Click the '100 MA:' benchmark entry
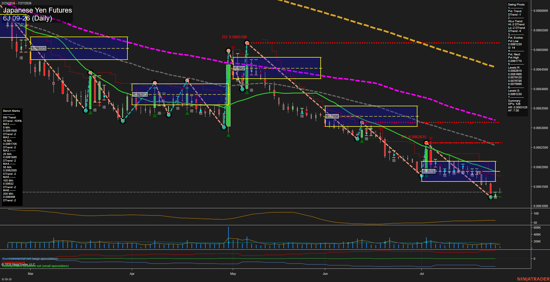Viewport: 550px width, 282px height. pos(8,181)
